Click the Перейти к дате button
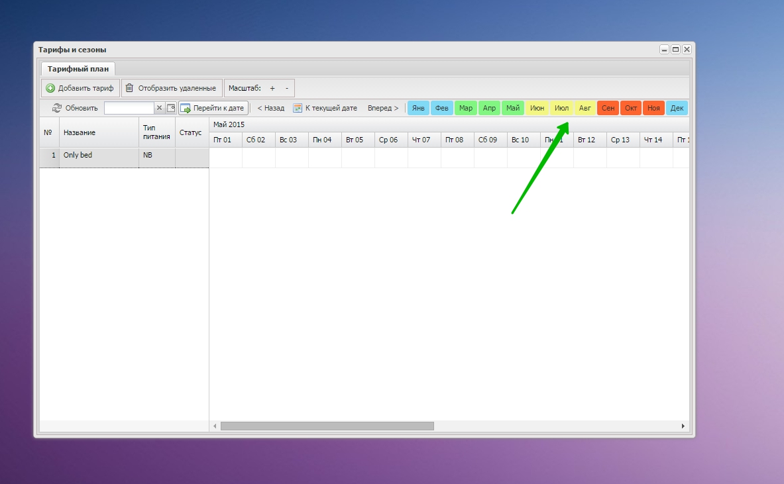Image resolution: width=784 pixels, height=484 pixels. tap(213, 108)
